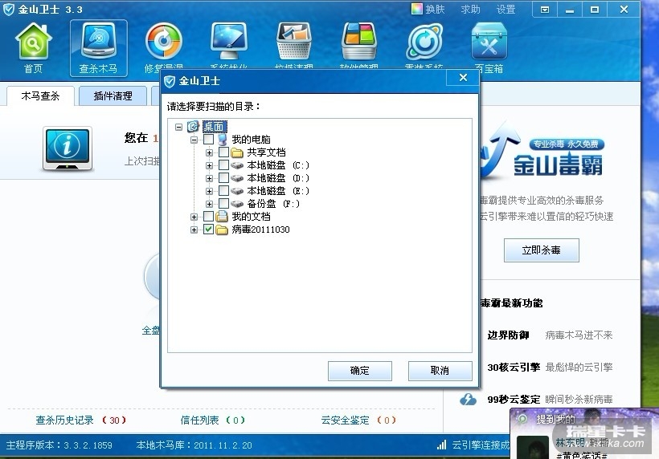Click the 我的文档 document folder icon
This screenshot has height=459, width=659.
point(222,217)
